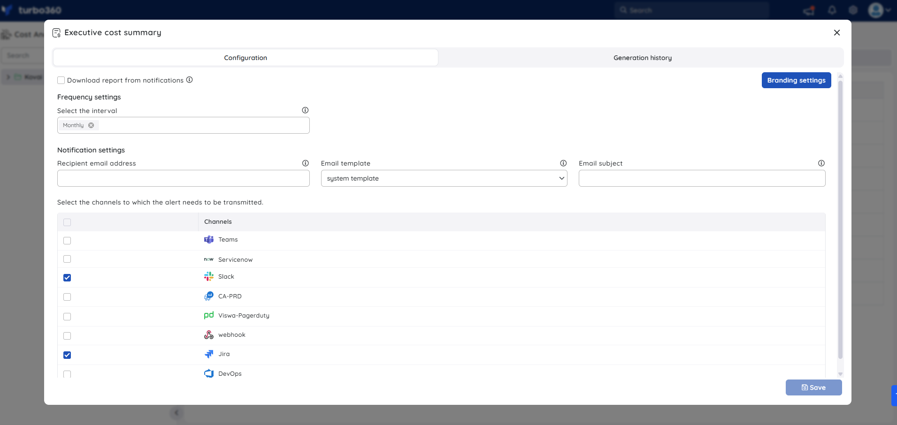This screenshot has height=425, width=897.
Task: Click the dialog's vertical scrollbar
Action: coord(841,220)
